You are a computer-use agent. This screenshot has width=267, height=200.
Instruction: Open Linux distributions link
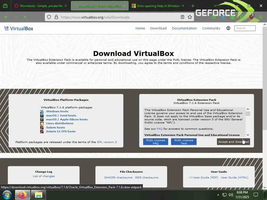[60, 123]
